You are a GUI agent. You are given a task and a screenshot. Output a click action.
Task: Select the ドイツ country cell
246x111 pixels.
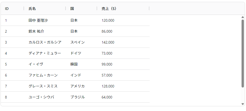pyautogui.click(x=81, y=53)
